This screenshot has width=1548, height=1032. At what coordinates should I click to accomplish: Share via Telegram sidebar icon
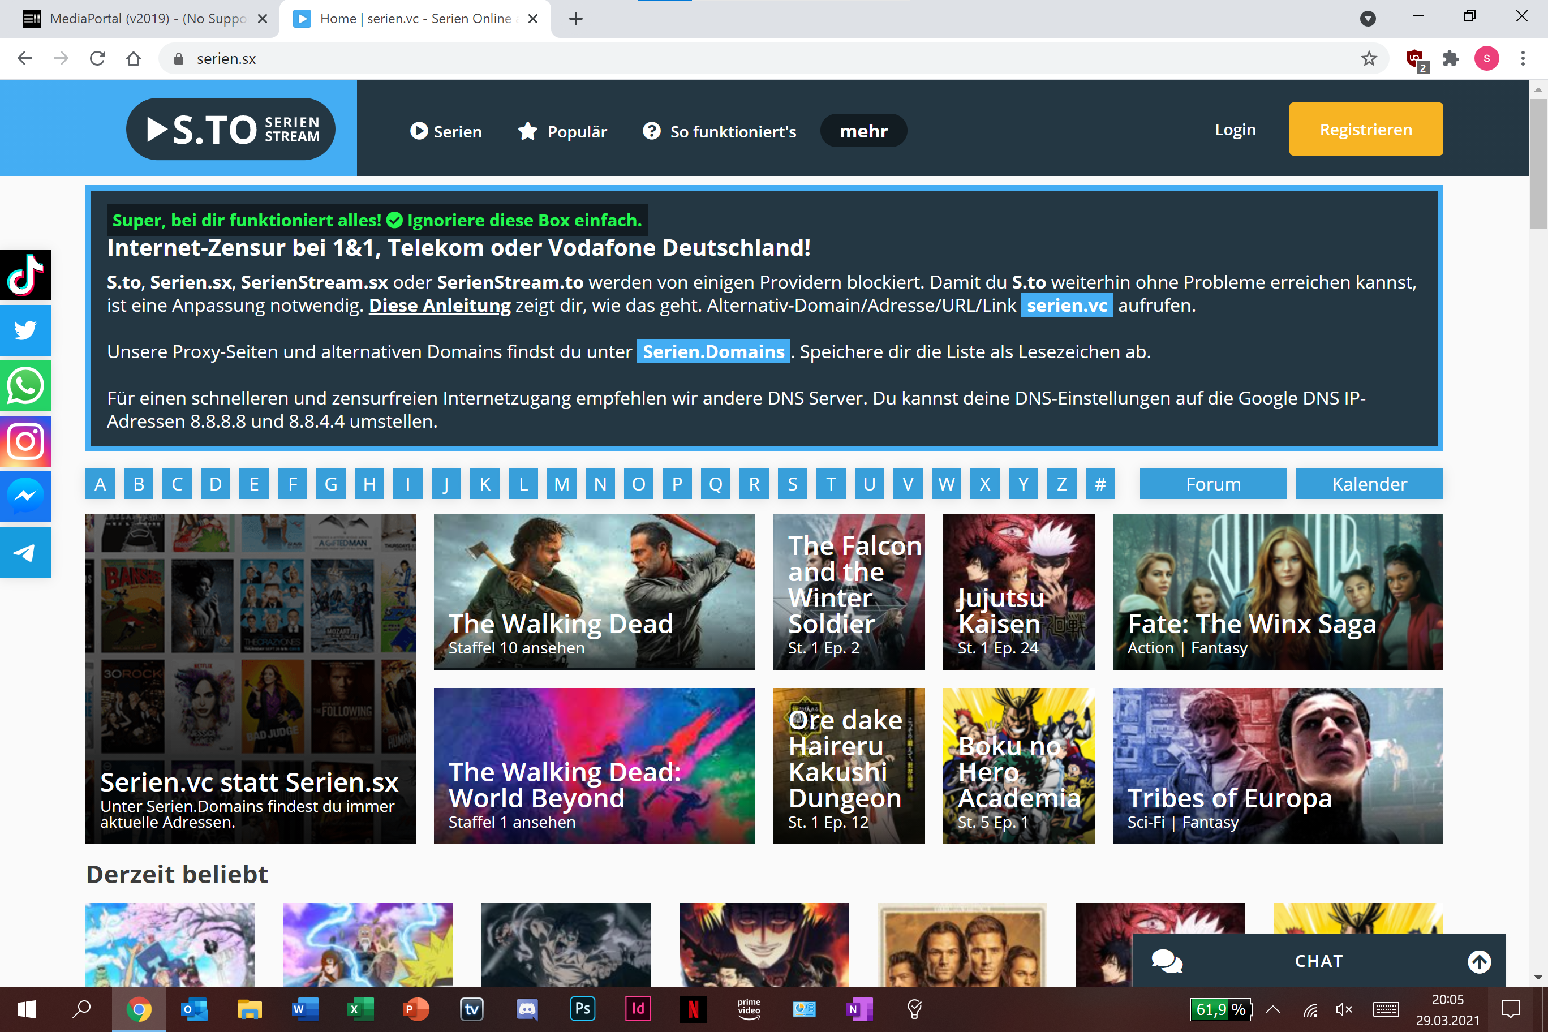click(x=25, y=553)
